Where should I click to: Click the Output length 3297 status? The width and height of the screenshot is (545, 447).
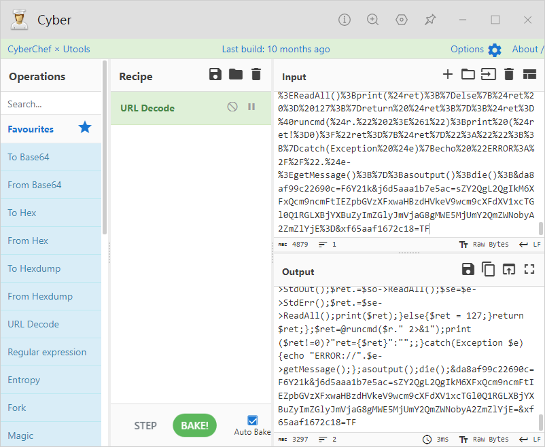[294, 440]
